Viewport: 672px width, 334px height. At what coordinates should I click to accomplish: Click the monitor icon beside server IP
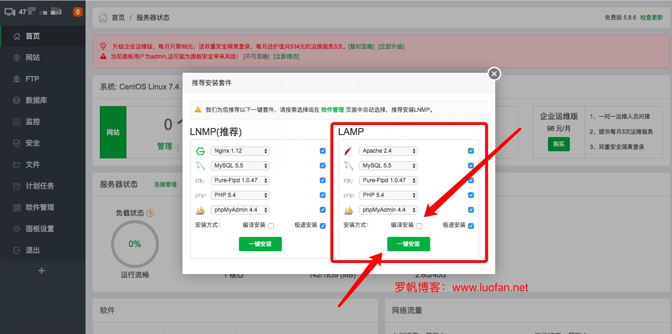pyautogui.click(x=10, y=12)
